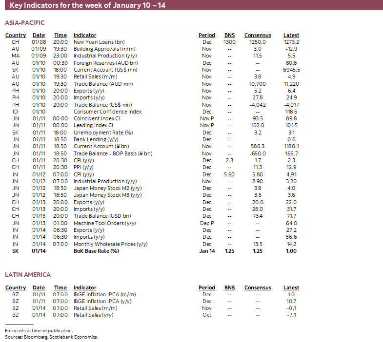Image resolution: width=383 pixels, height=342 pixels.
Task: Click the Latin America 'Period' column header
Action: (x=206, y=287)
